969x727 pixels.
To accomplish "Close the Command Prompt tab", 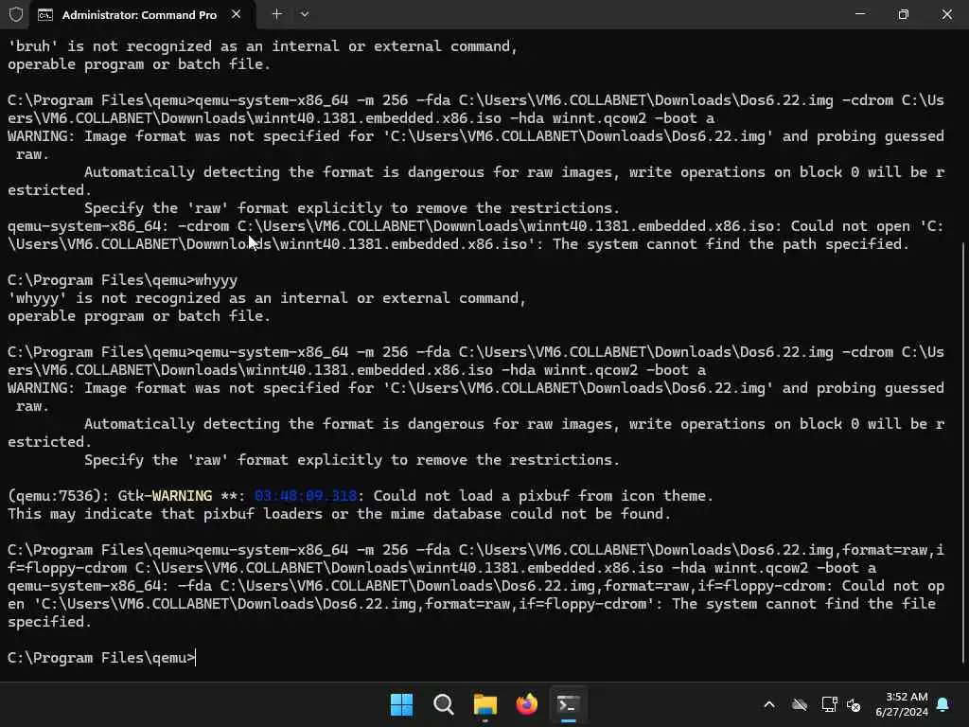I will (236, 14).
